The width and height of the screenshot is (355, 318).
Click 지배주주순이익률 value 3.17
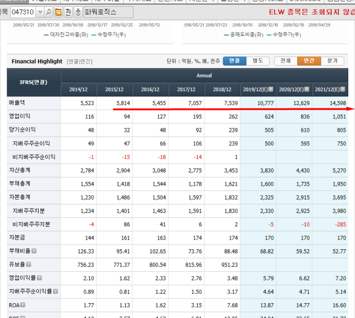tap(233, 292)
